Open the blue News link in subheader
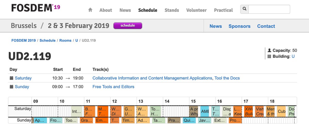 point(216,26)
